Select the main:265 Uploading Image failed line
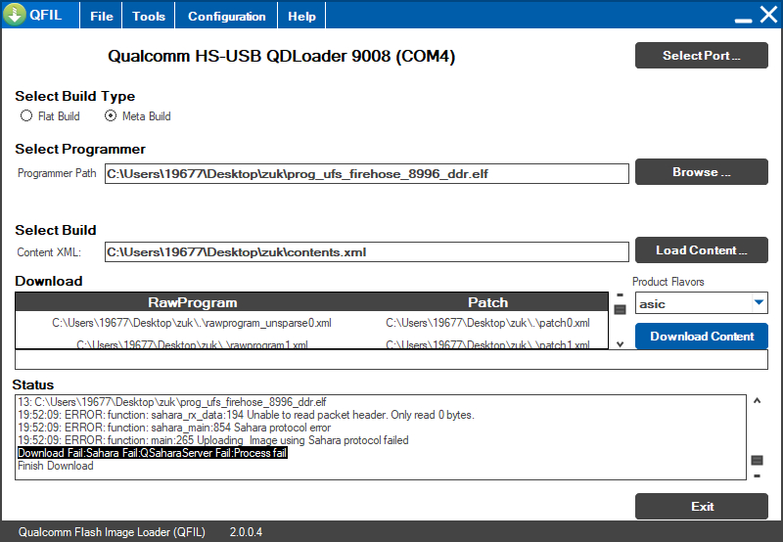This screenshot has width=783, height=542. pyautogui.click(x=213, y=440)
